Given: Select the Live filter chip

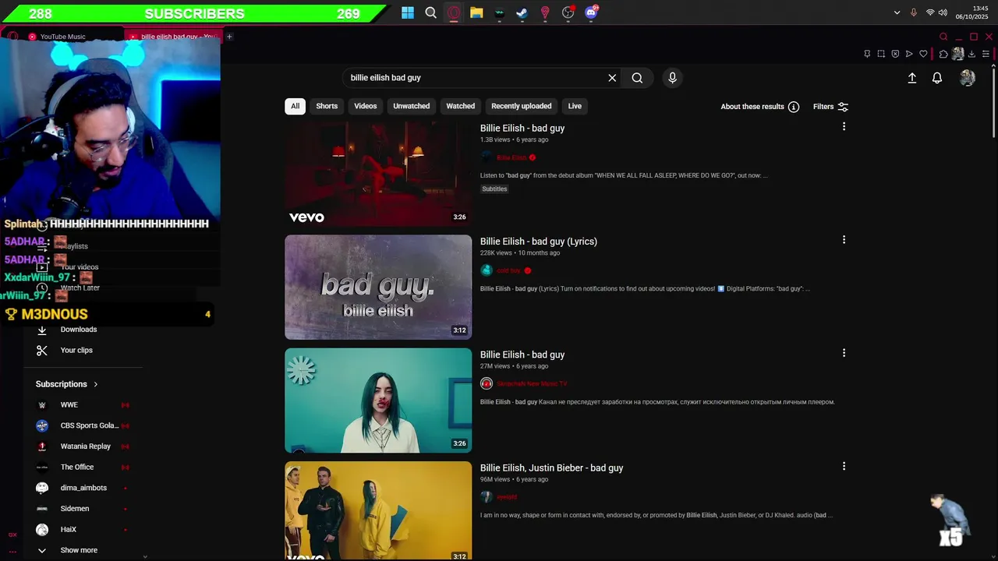Looking at the screenshot, I should (x=575, y=106).
